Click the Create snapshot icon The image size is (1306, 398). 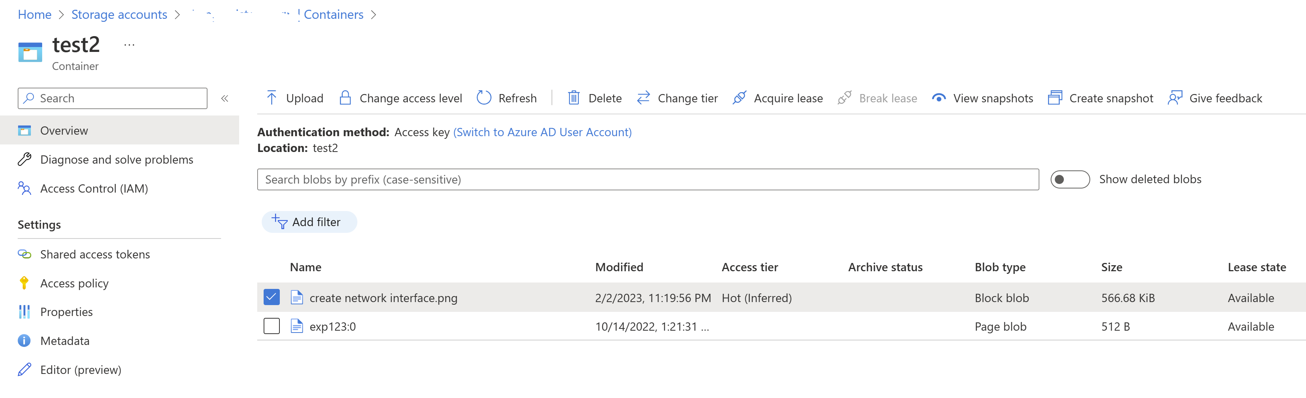click(1055, 98)
